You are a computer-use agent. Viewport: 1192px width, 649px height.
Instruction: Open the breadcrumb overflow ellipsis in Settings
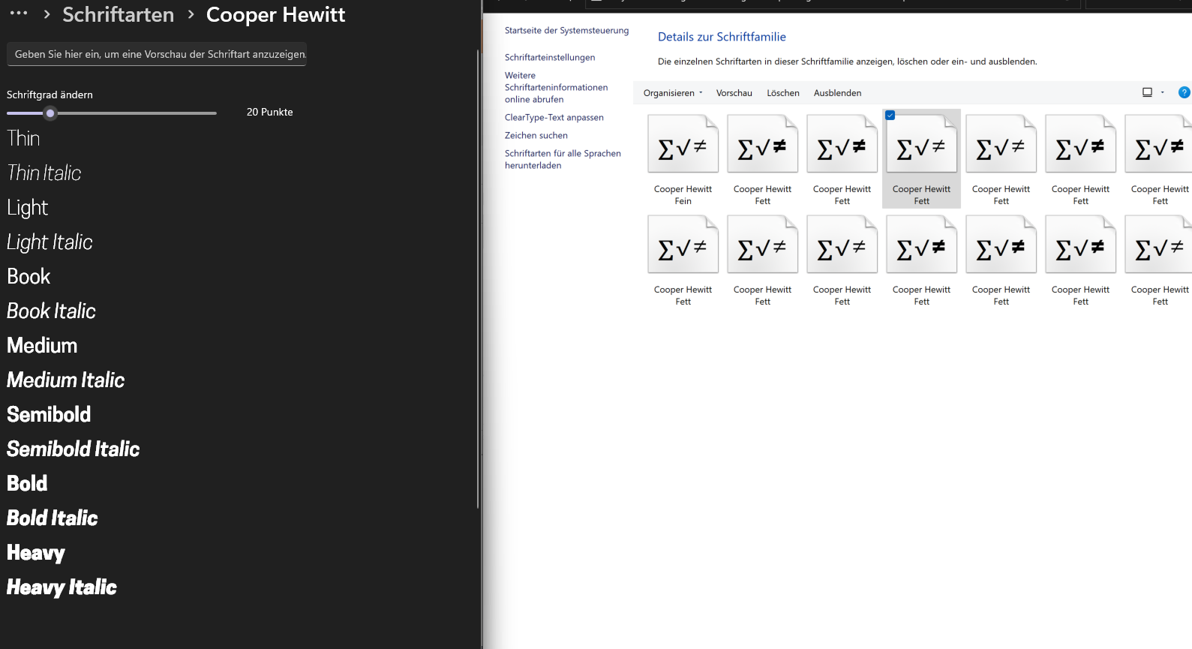pos(19,14)
